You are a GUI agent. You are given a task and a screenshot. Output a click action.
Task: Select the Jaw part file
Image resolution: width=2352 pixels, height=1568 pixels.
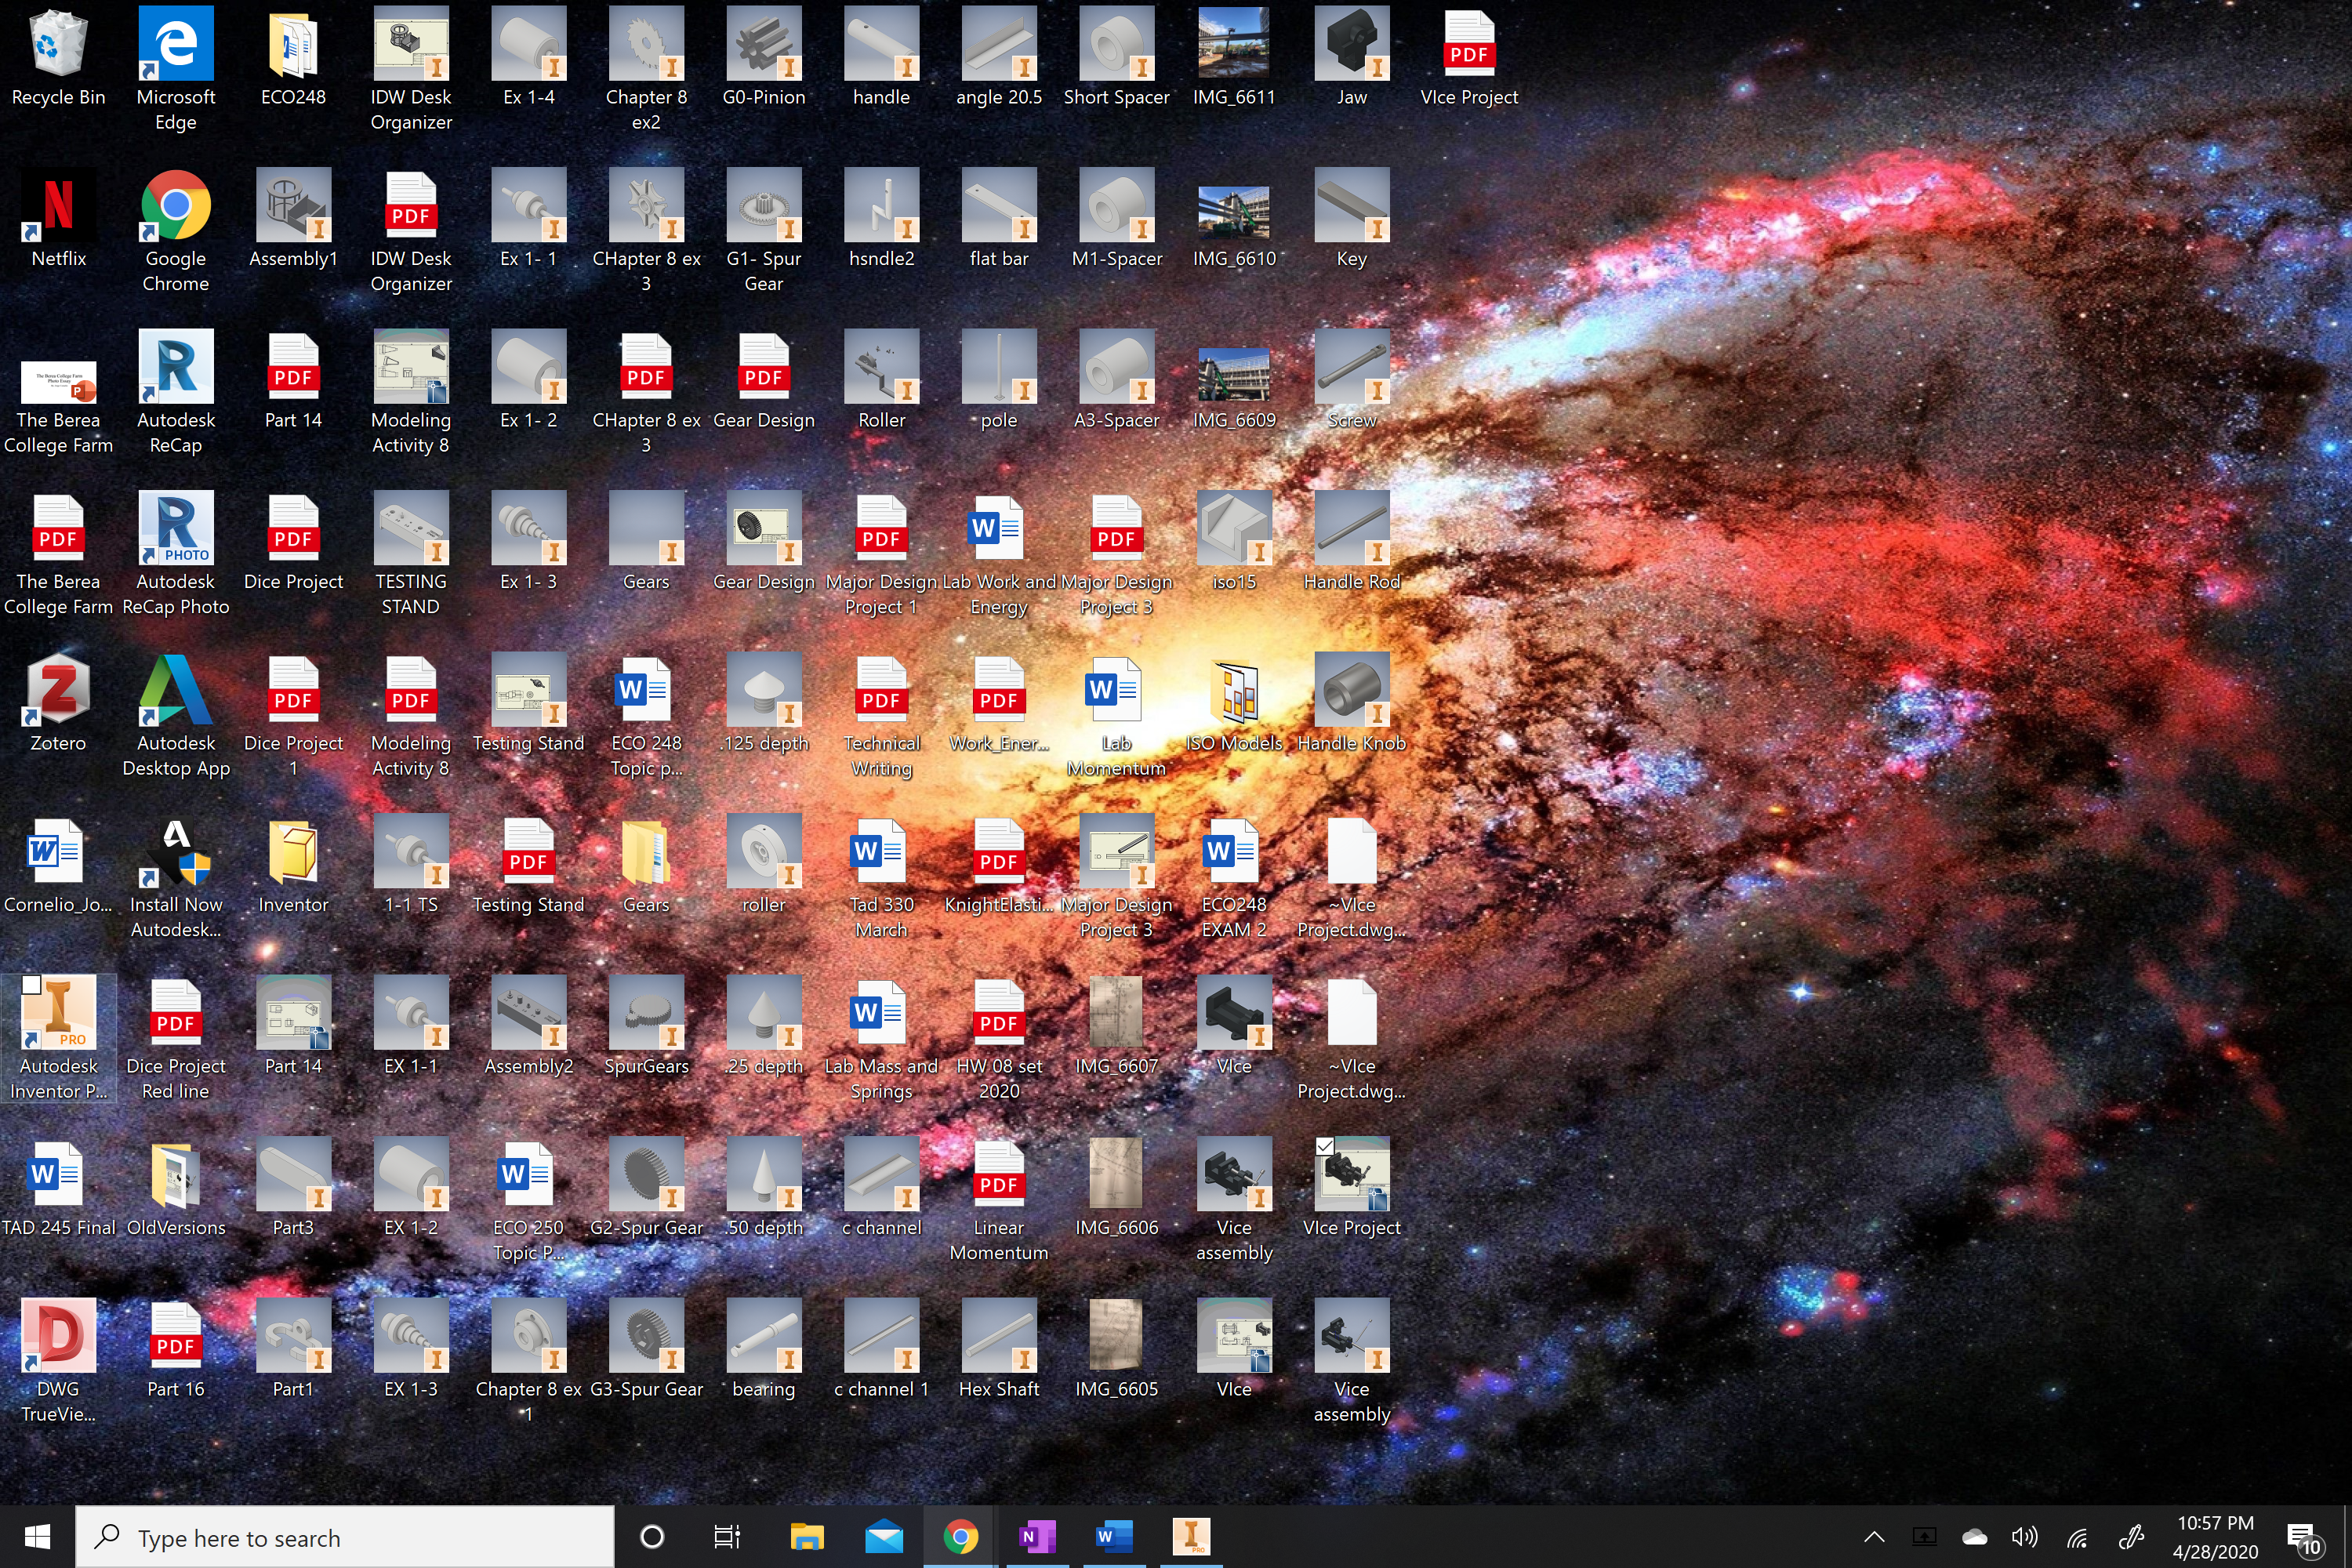click(x=1352, y=58)
